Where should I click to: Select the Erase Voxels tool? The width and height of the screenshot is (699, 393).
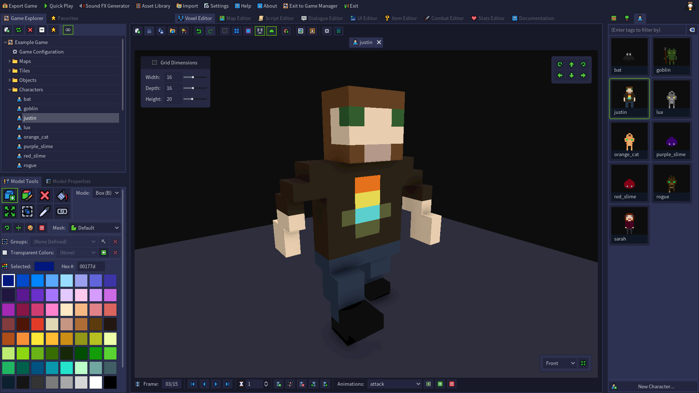tap(44, 195)
